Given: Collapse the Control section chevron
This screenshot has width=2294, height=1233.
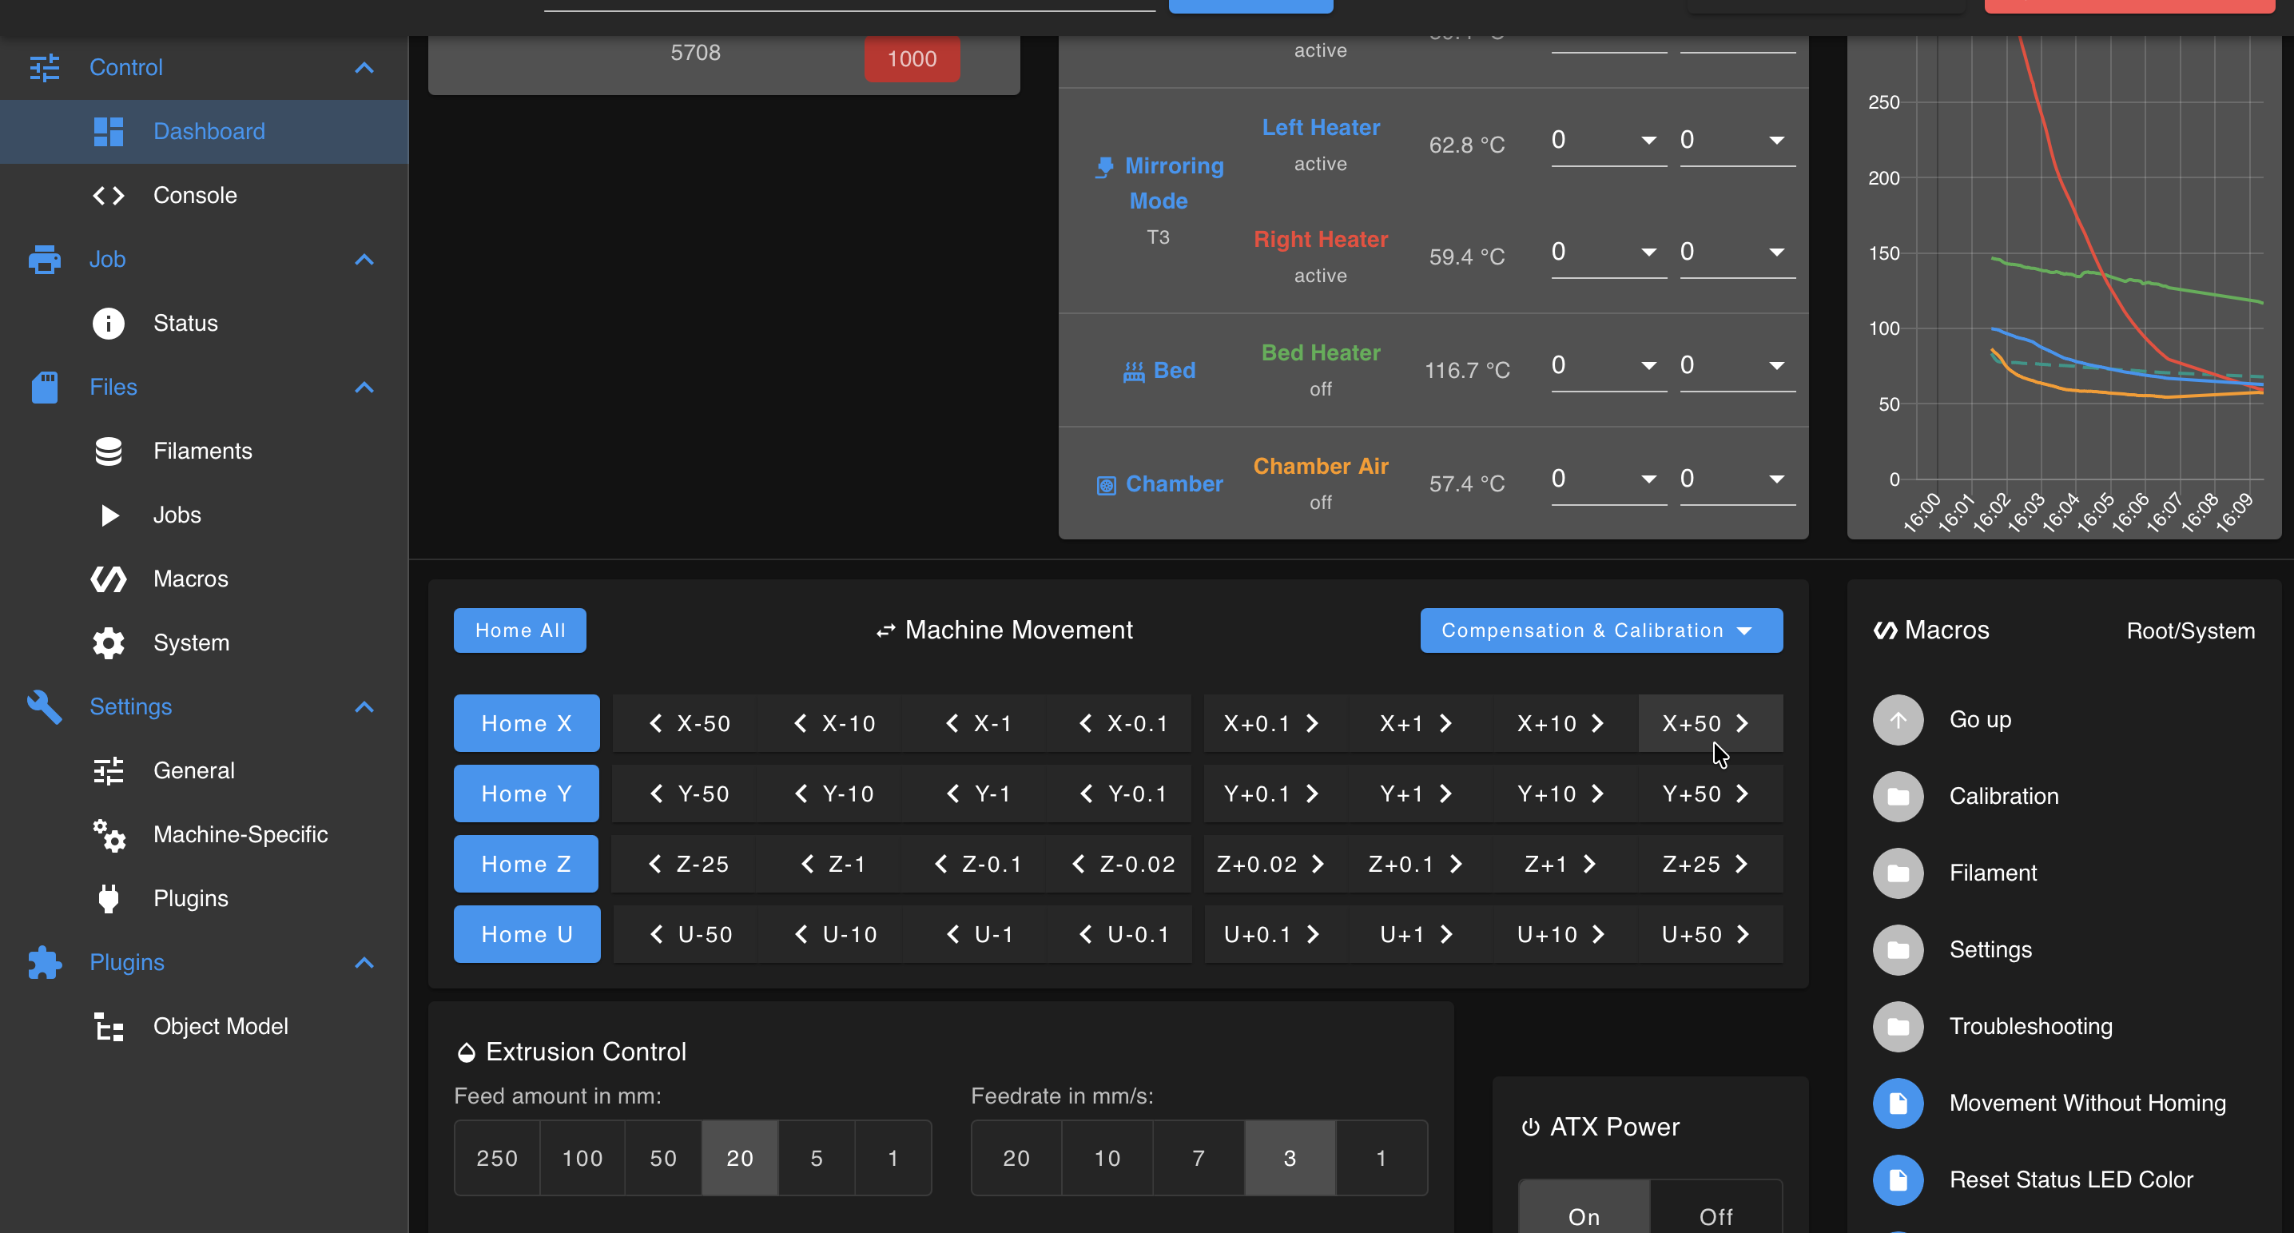Looking at the screenshot, I should (364, 68).
